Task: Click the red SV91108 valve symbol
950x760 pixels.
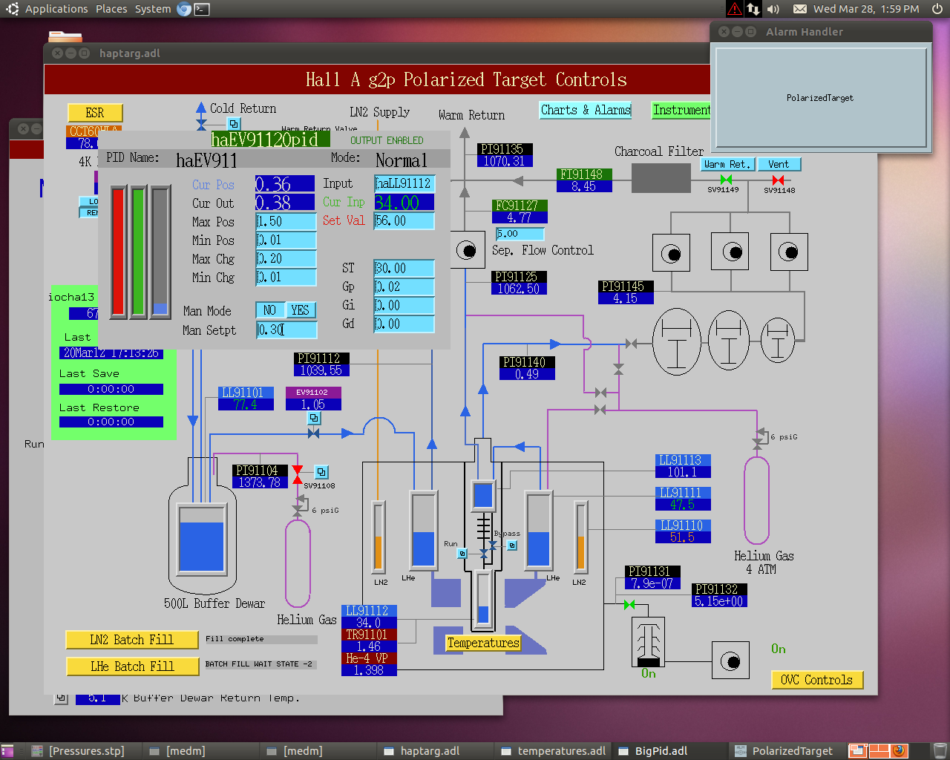Action: click(x=298, y=474)
